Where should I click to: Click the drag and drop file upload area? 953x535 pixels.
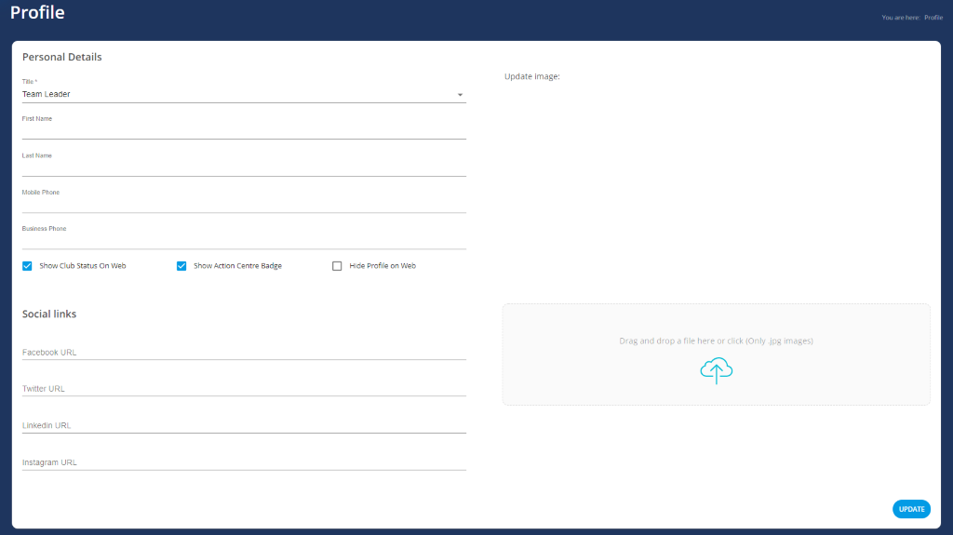(x=716, y=354)
